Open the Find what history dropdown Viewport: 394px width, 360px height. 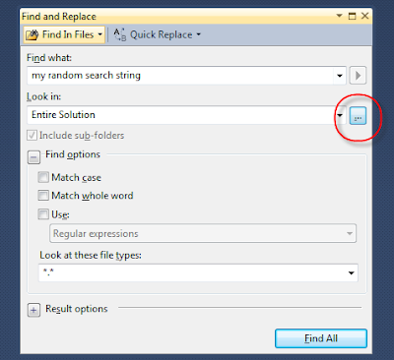click(340, 76)
